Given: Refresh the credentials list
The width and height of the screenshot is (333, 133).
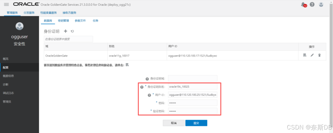Looking at the screenshot, I should point(72,31).
